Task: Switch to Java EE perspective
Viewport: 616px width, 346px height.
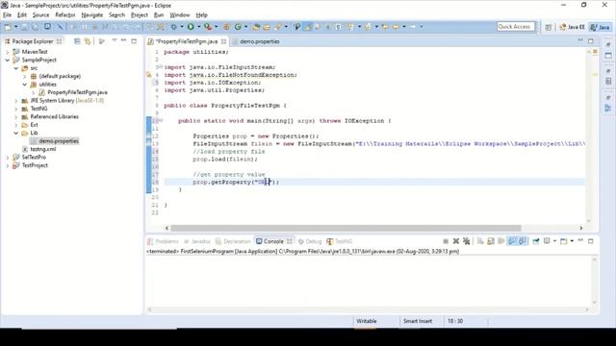Action: coord(572,27)
